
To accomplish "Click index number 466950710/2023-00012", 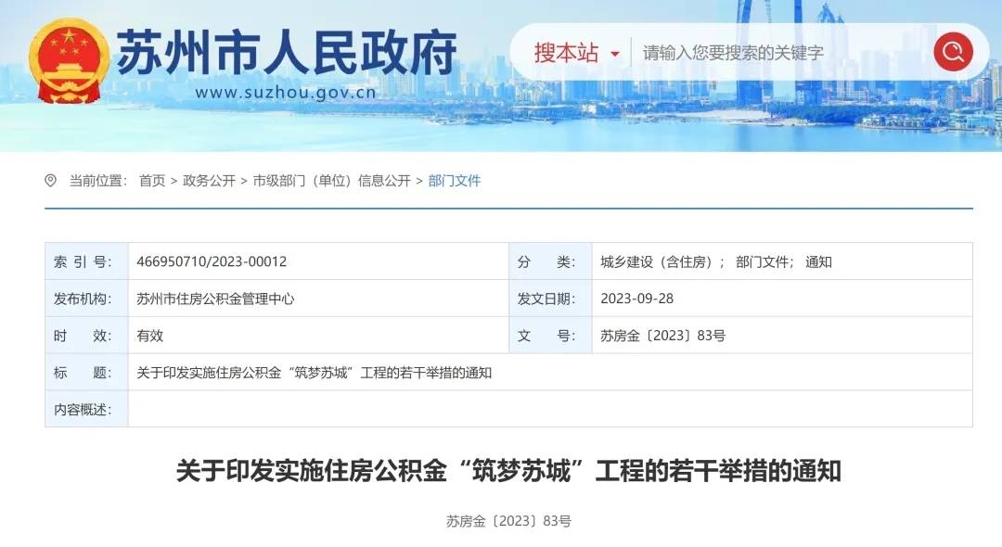I will point(212,261).
